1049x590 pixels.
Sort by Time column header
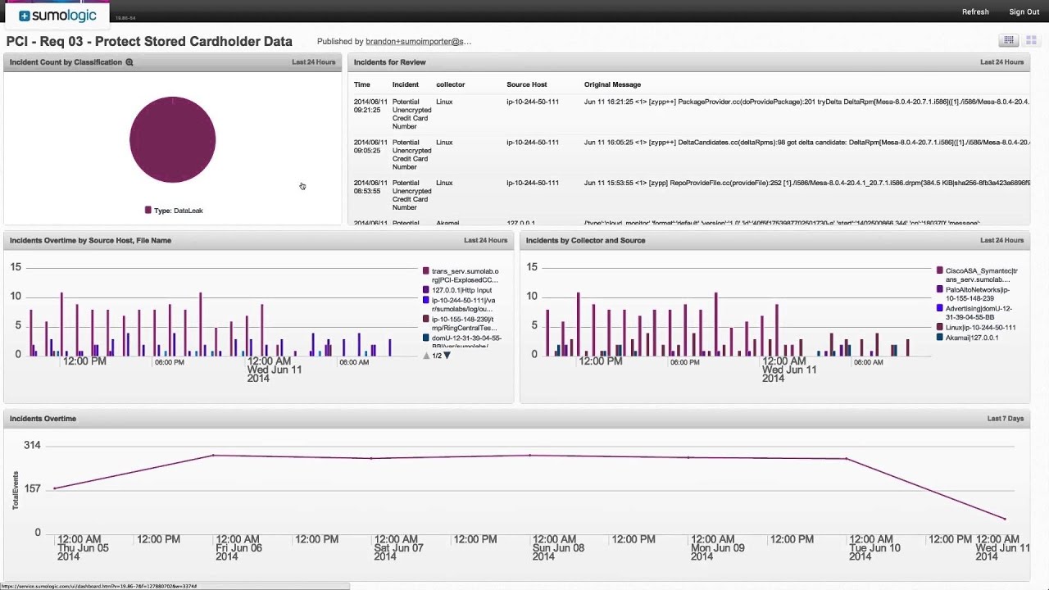point(361,84)
